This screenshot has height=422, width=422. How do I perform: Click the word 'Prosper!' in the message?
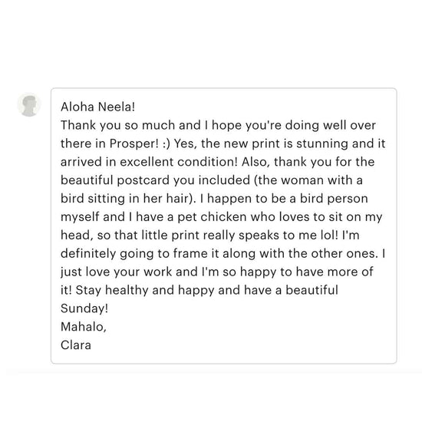coord(134,143)
